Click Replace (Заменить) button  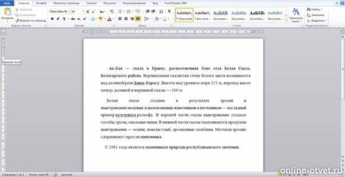[316, 15]
